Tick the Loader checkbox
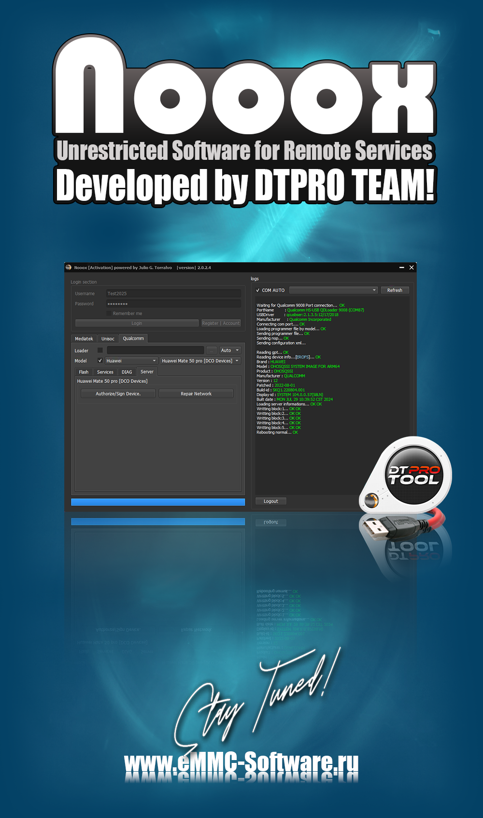The width and height of the screenshot is (483, 818). pyautogui.click(x=100, y=350)
